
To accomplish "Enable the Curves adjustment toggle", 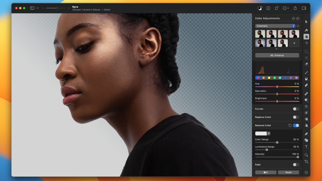I will click(x=296, y=109).
